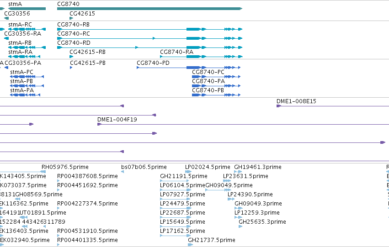Click the LP24390.5prime EST label

point(250,194)
